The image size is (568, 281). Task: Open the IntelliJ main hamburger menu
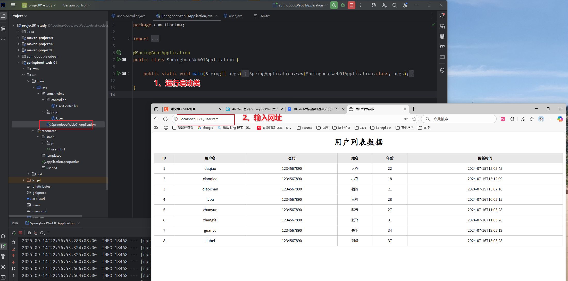13,5
